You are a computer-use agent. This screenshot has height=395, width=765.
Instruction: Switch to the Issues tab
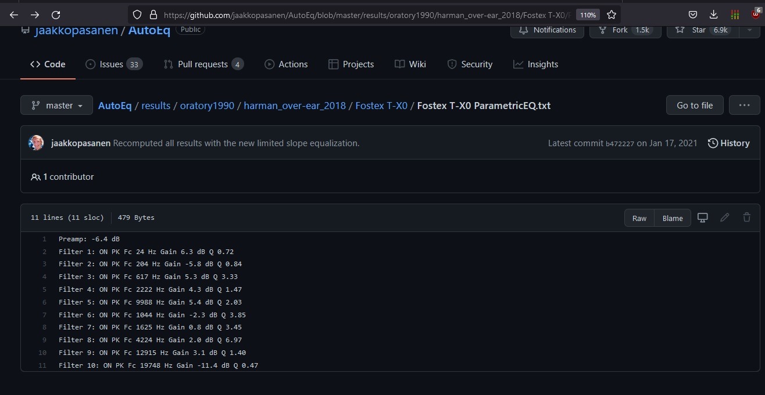[x=113, y=64]
